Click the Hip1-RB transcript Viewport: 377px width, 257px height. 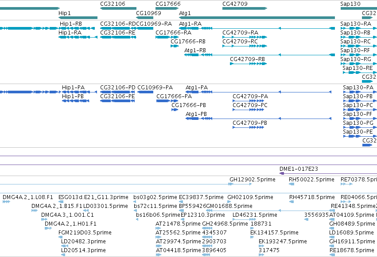coord(77,28)
